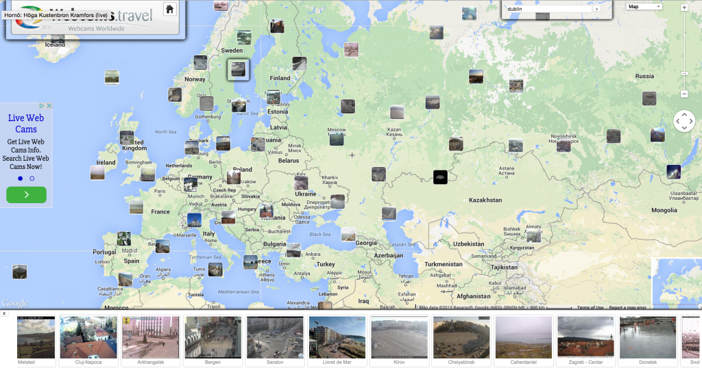This screenshot has height=377, width=702.
Task: Select the webcam marker above the Finland label
Action: tap(300, 64)
